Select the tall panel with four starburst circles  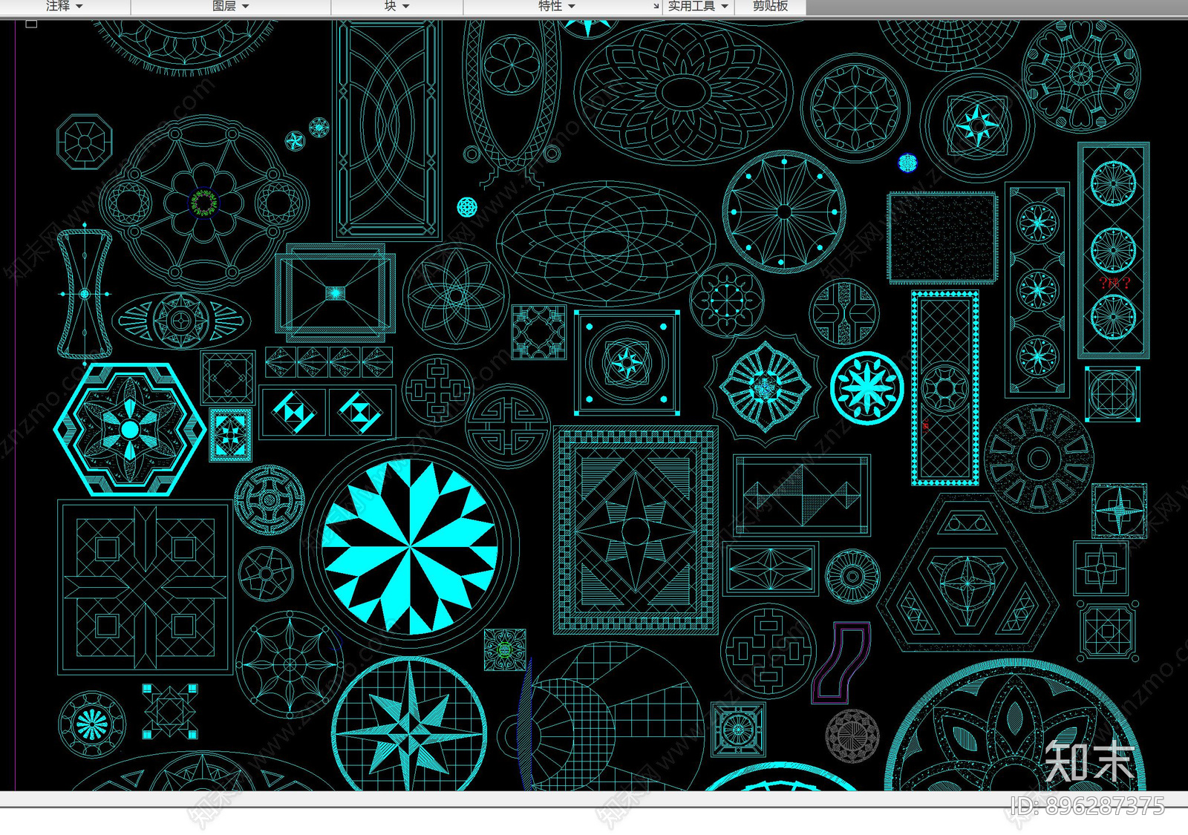coord(1037,289)
